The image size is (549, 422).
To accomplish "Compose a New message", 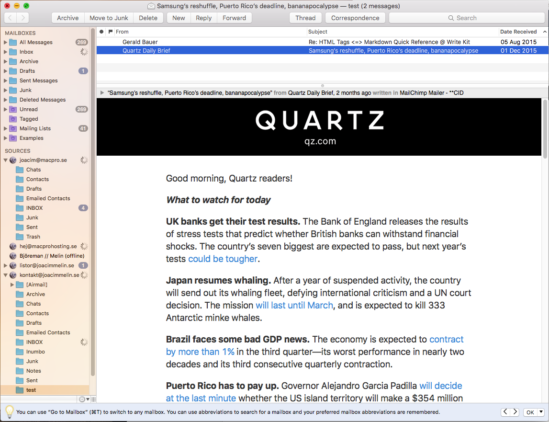I will click(x=179, y=18).
